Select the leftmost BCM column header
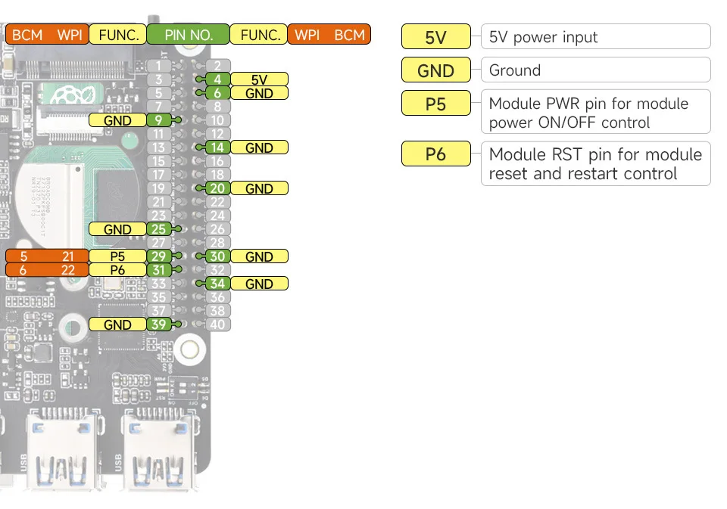The height and width of the screenshot is (509, 727). pos(27,35)
